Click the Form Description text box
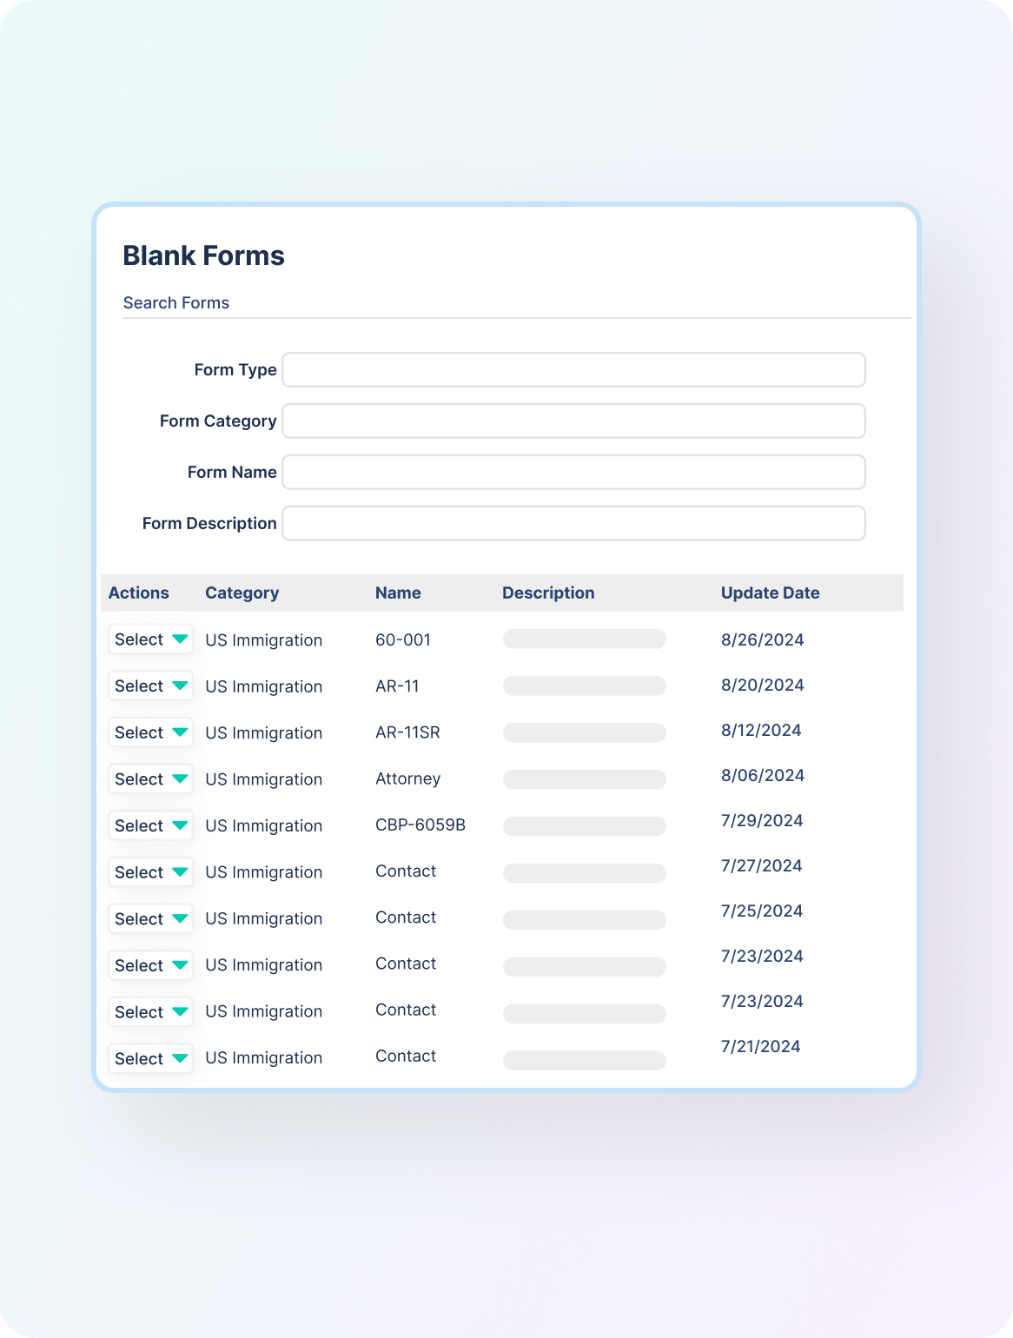Viewport: 1013px width, 1338px height. coord(573,523)
